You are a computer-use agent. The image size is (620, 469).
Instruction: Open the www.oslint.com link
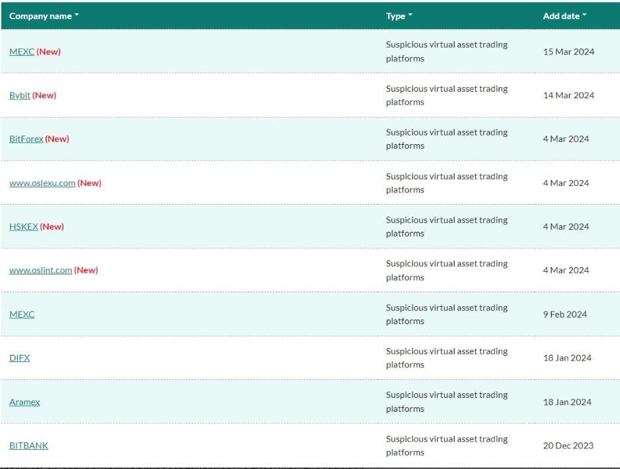click(x=41, y=270)
